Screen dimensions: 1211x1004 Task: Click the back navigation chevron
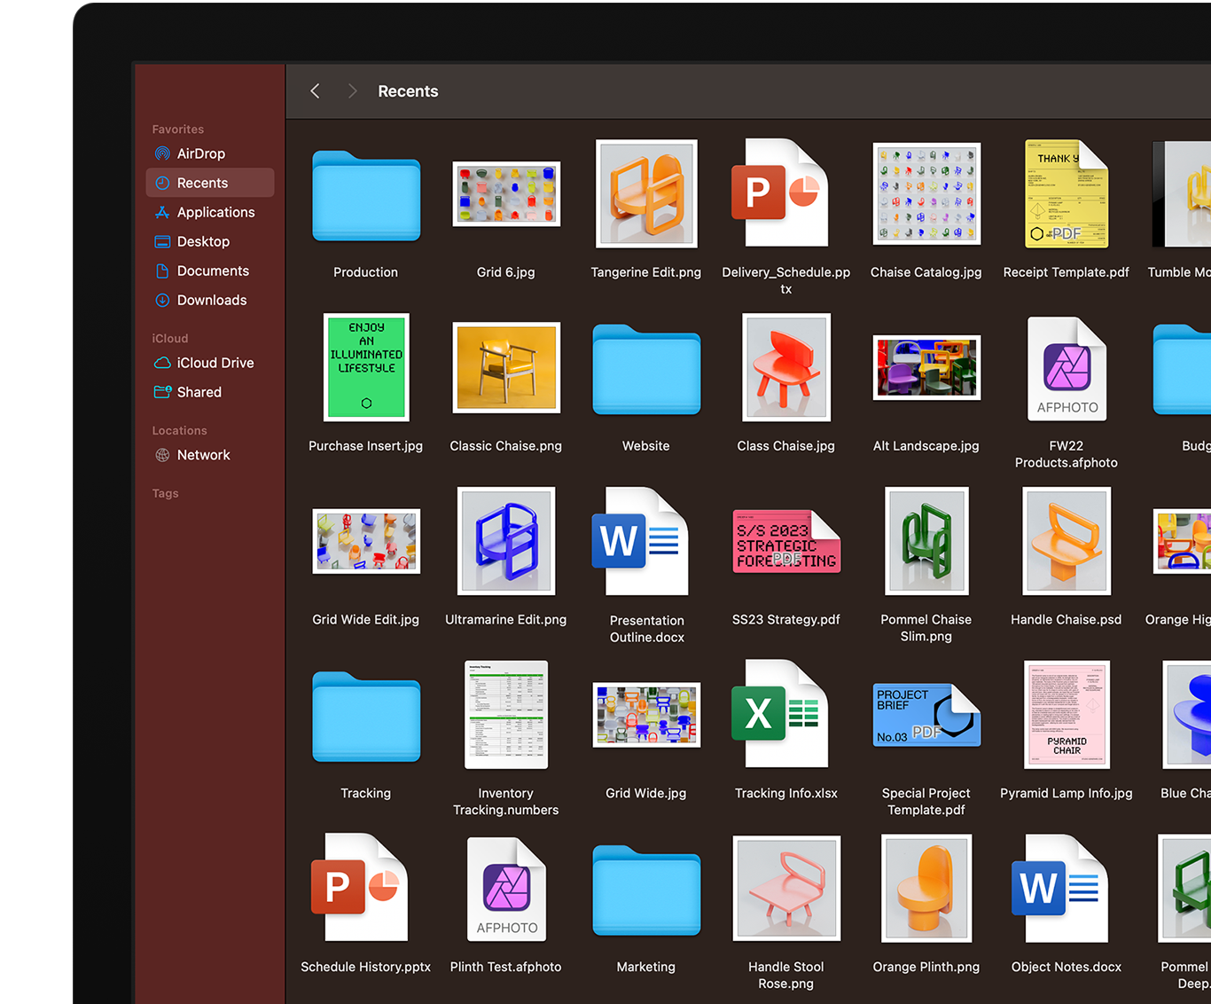(x=315, y=90)
